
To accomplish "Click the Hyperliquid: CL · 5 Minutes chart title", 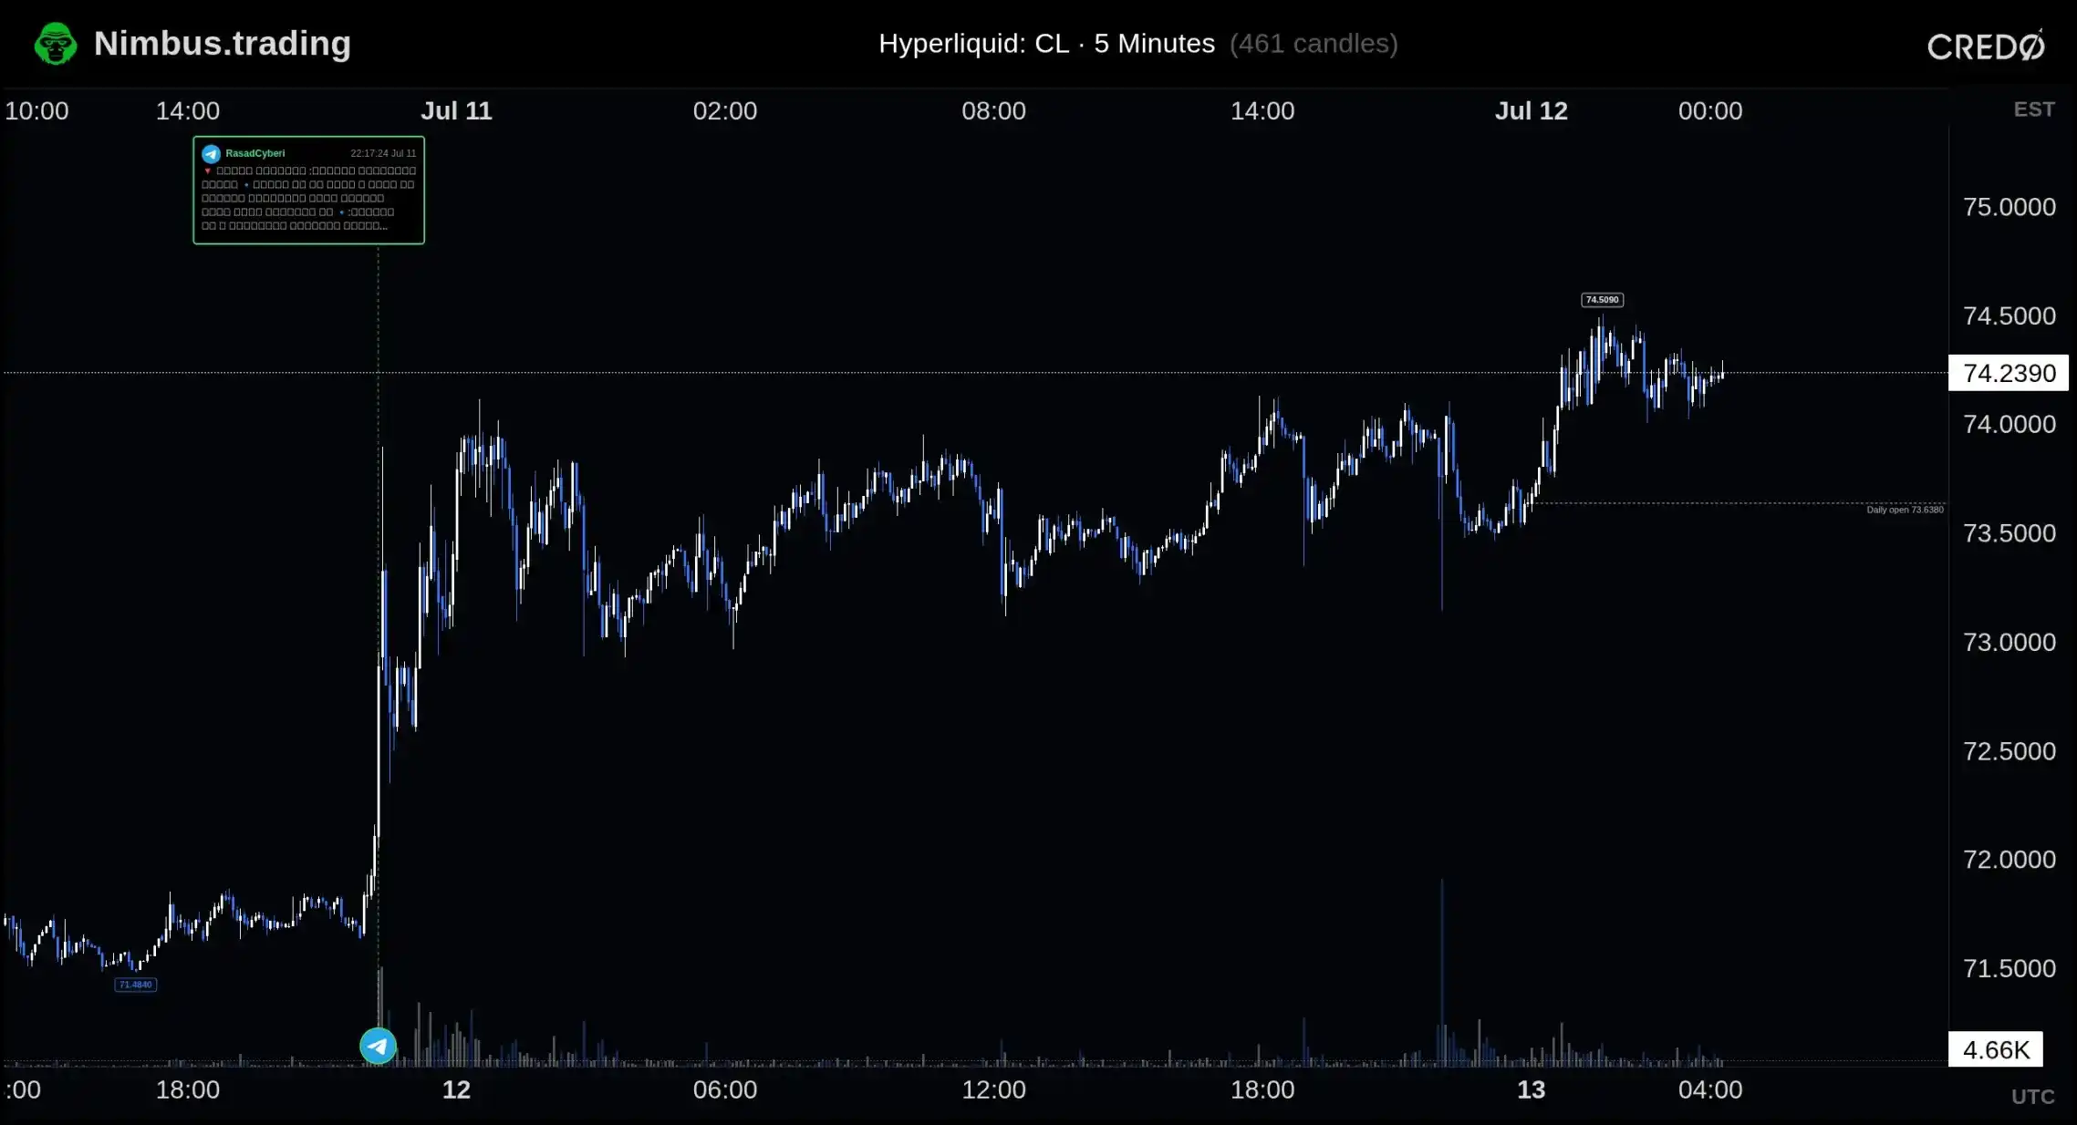I will tap(1046, 44).
